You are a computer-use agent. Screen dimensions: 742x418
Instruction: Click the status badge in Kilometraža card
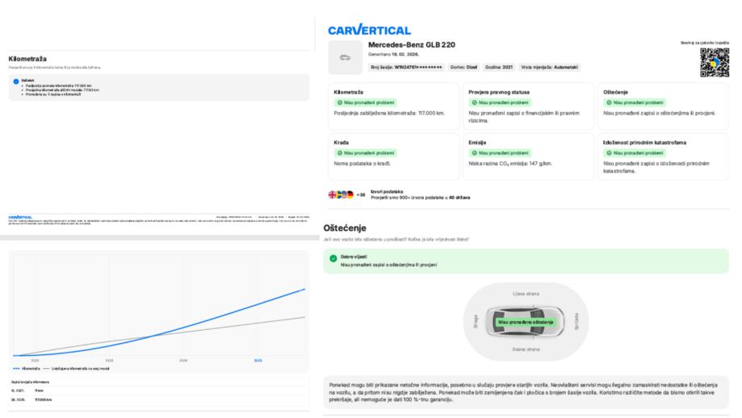[361, 102]
